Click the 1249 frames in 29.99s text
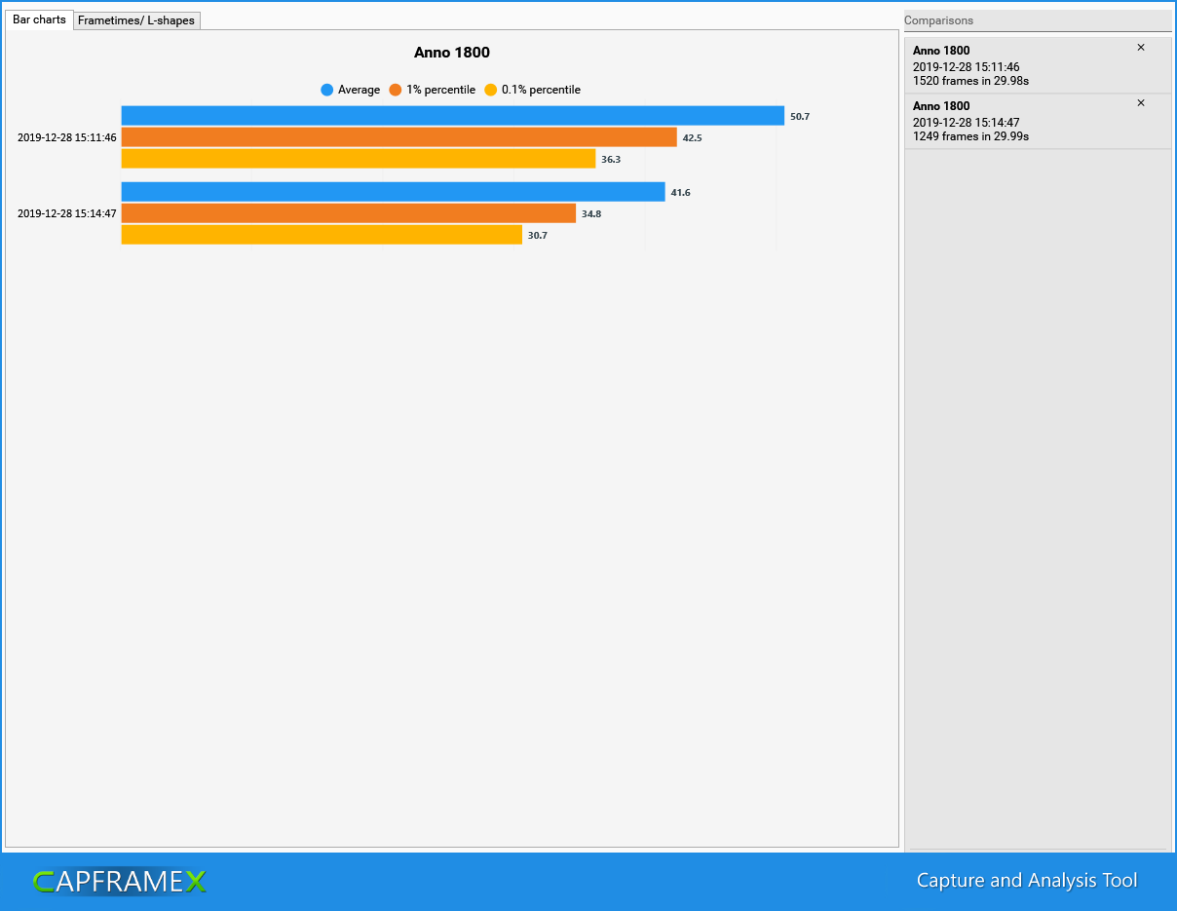This screenshot has width=1177, height=911. click(x=970, y=136)
